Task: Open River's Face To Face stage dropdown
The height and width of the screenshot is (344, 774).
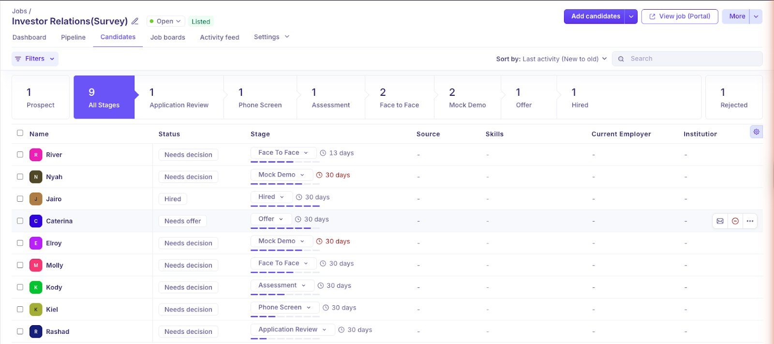Action: pos(283,153)
